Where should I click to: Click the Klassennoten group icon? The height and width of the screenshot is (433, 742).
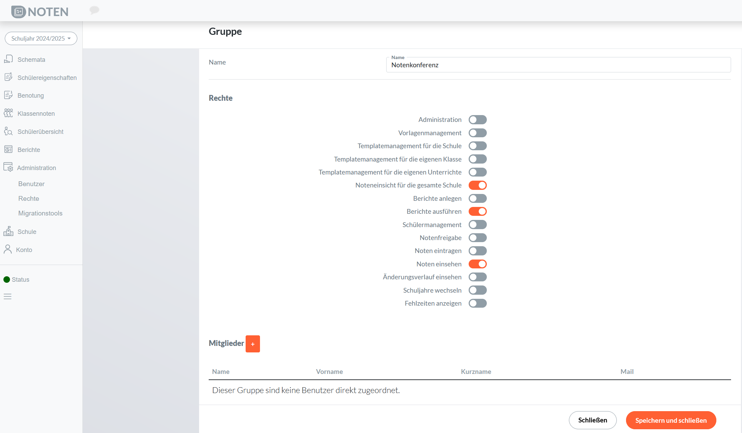point(8,113)
